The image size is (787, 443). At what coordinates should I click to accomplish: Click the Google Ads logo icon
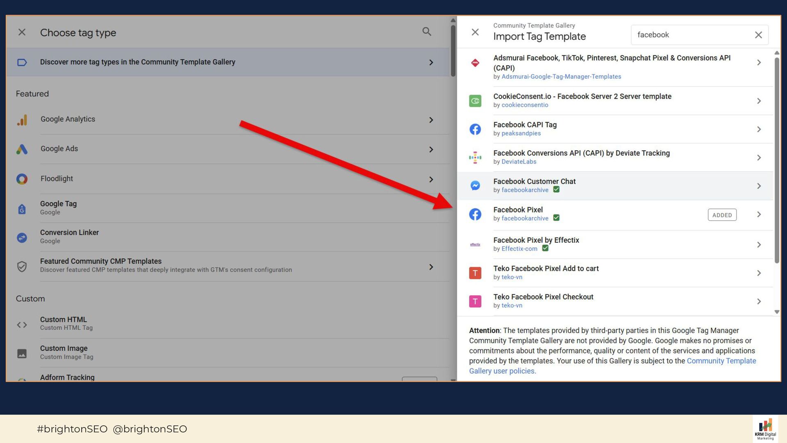(x=22, y=149)
